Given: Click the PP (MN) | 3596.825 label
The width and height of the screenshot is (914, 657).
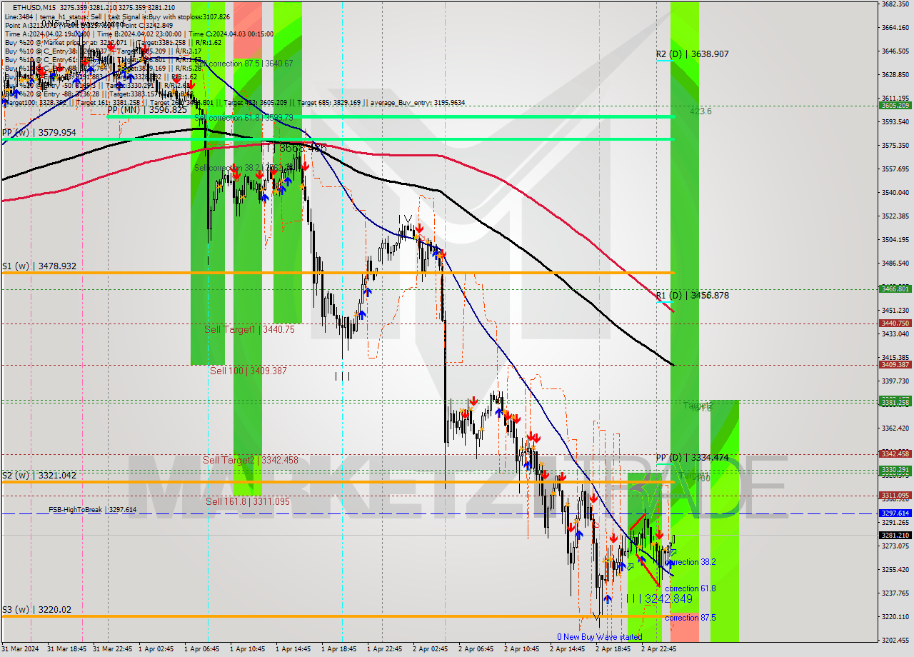Looking at the screenshot, I should click(147, 110).
